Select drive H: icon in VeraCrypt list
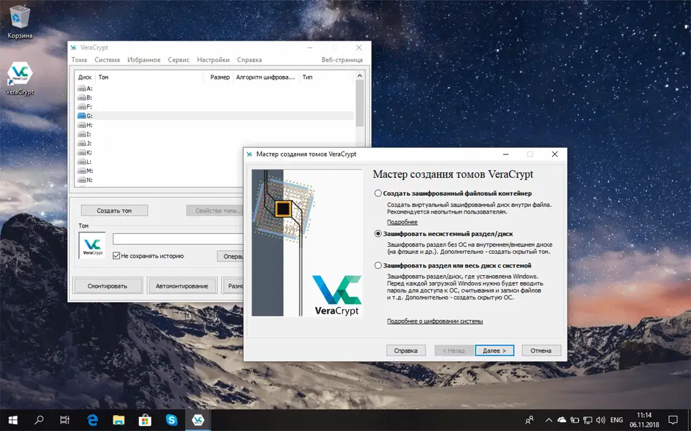 [82, 125]
